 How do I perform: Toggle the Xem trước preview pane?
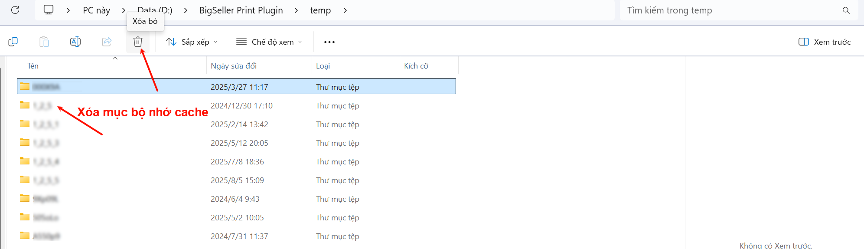click(824, 42)
